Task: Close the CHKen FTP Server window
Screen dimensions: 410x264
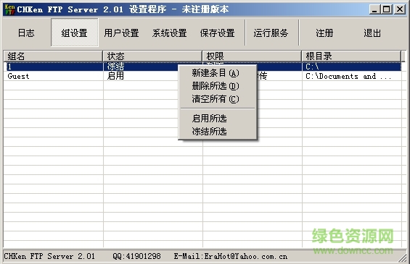Action: tap(400, 9)
